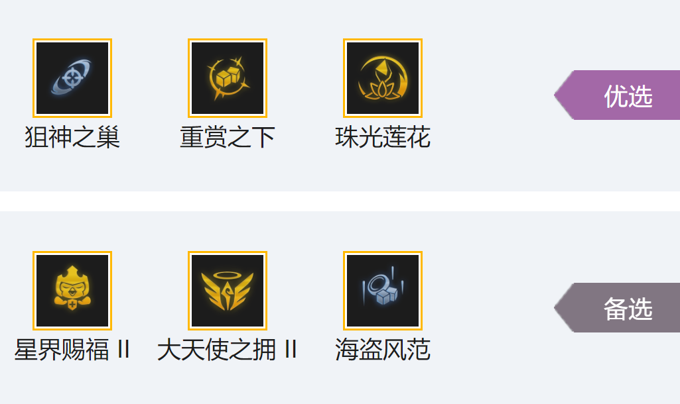
Task: Open the 海盗风范 coin and cube icon
Action: pyautogui.click(x=383, y=291)
